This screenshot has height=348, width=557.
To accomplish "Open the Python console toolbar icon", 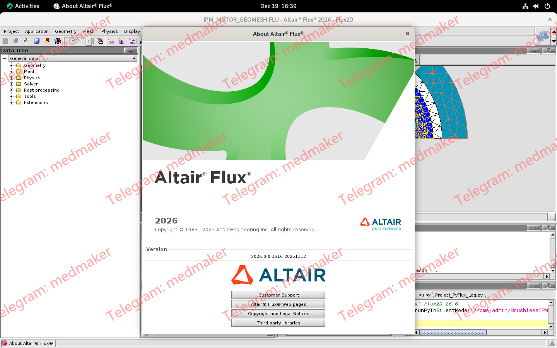I will point(26,41).
